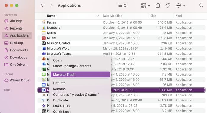This screenshot has height=113, width=207.
Task: Click the Pages app icon
Action: click(43, 22)
